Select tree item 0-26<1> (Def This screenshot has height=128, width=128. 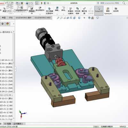6,116
